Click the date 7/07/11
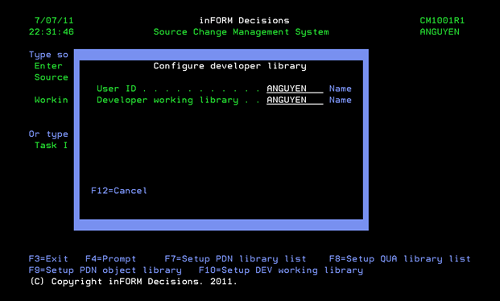Viewport: 500px width, 301px height. tap(54, 20)
